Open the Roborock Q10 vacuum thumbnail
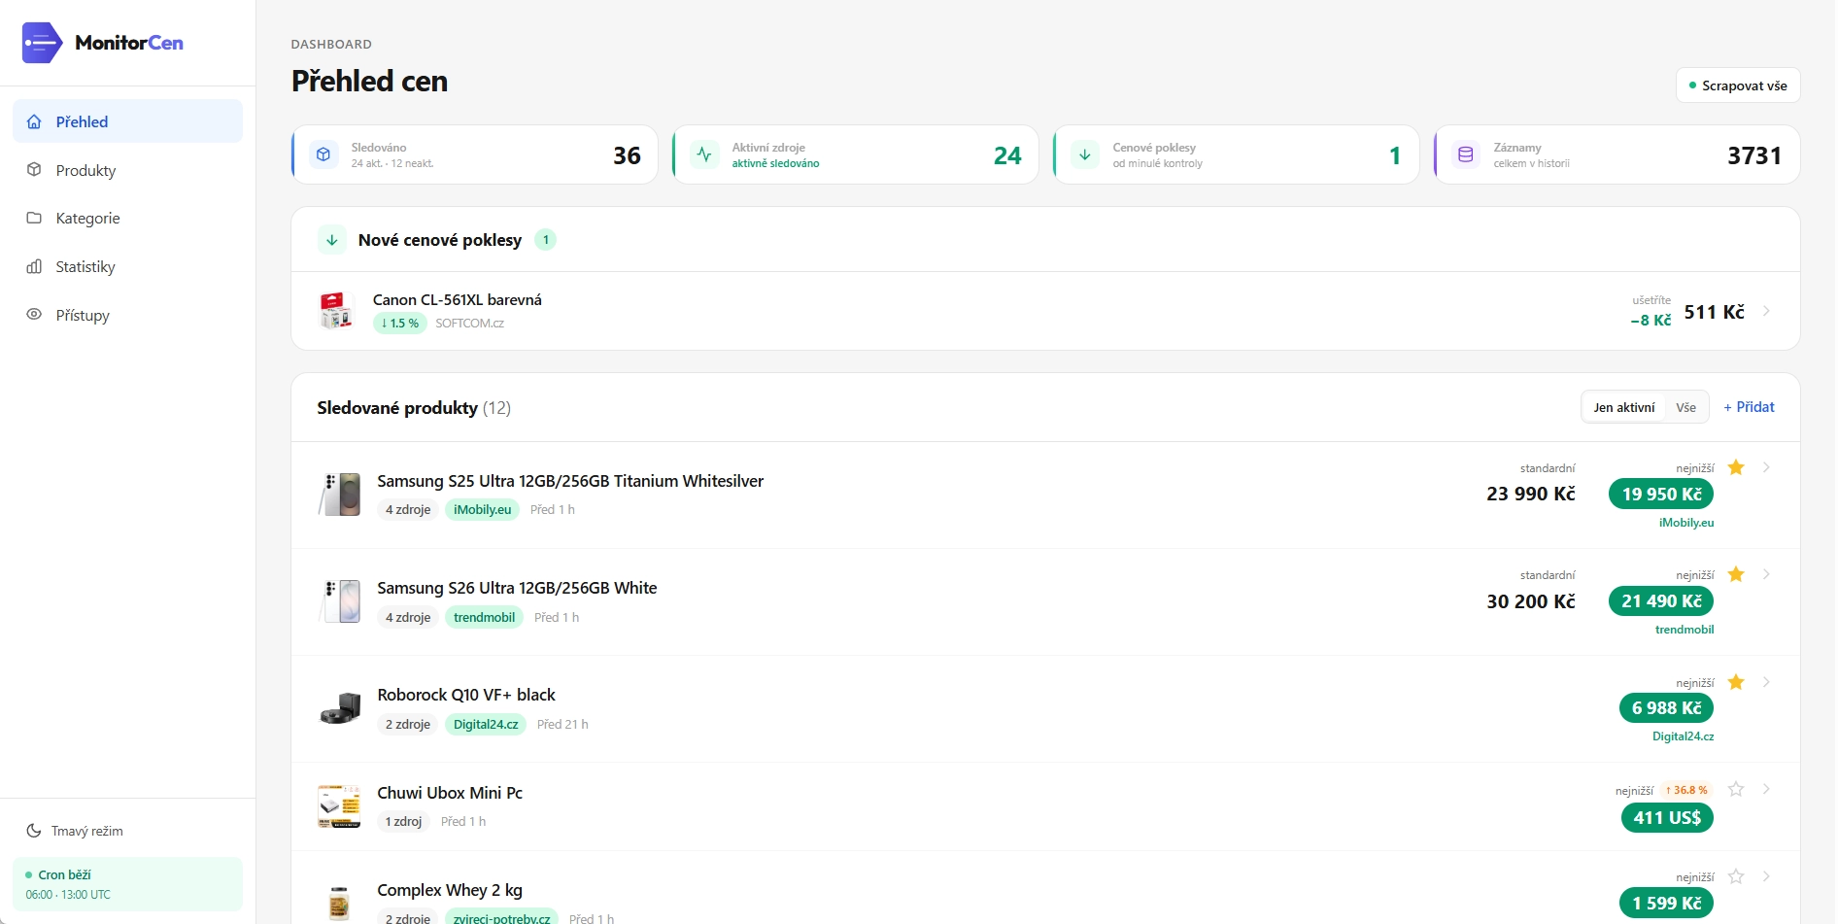Viewport: 1838px width, 924px height. [x=340, y=708]
